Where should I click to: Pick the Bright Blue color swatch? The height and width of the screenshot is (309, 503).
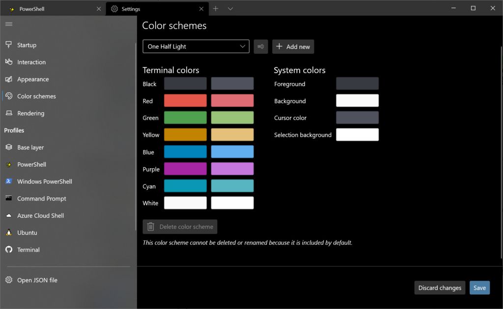tap(232, 152)
